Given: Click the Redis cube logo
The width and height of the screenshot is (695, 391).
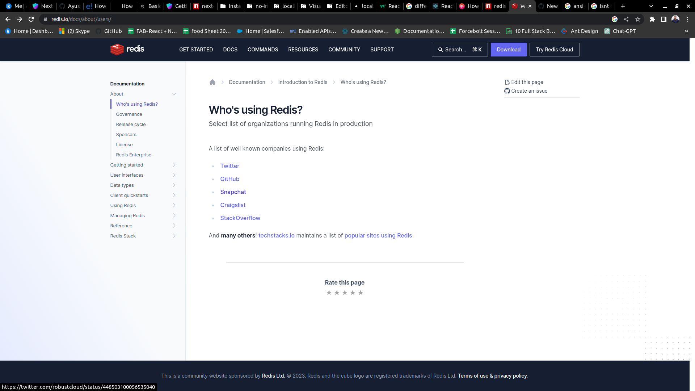Looking at the screenshot, I should 117,49.
